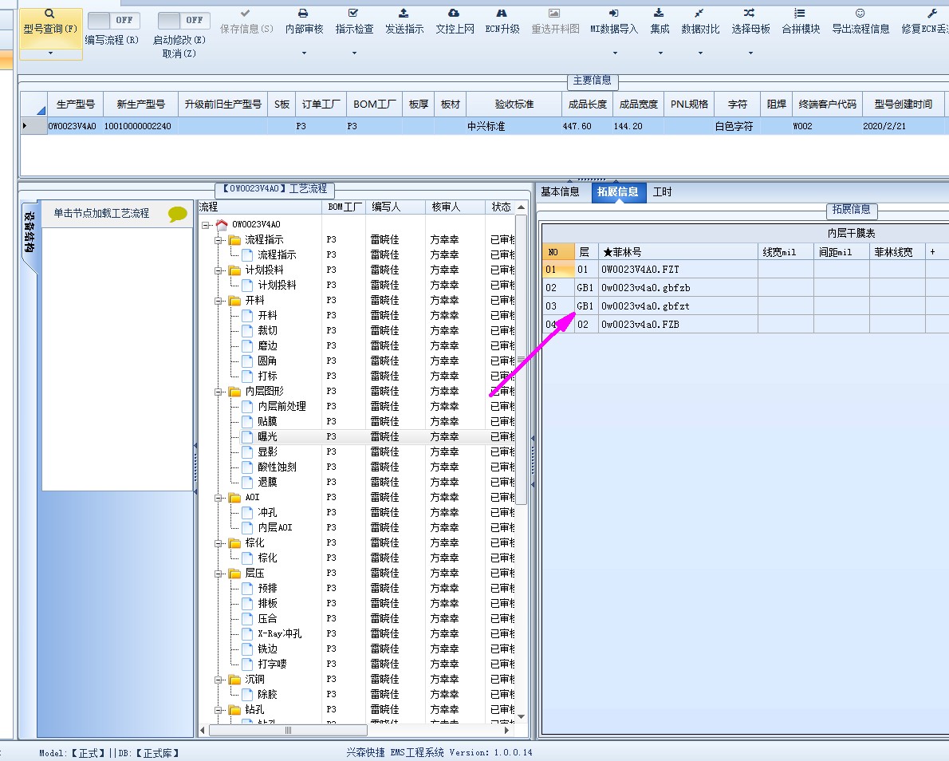Click the 导出流程信息 smiley icon
This screenshot has width=949, height=761.
(860, 14)
